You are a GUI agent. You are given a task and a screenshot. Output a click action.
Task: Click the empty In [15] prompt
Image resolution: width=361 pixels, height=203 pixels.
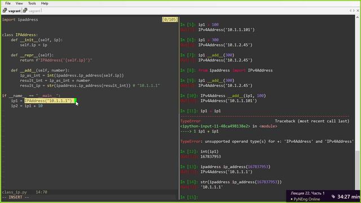(189, 197)
